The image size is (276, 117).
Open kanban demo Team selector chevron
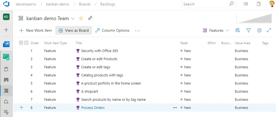73,19
